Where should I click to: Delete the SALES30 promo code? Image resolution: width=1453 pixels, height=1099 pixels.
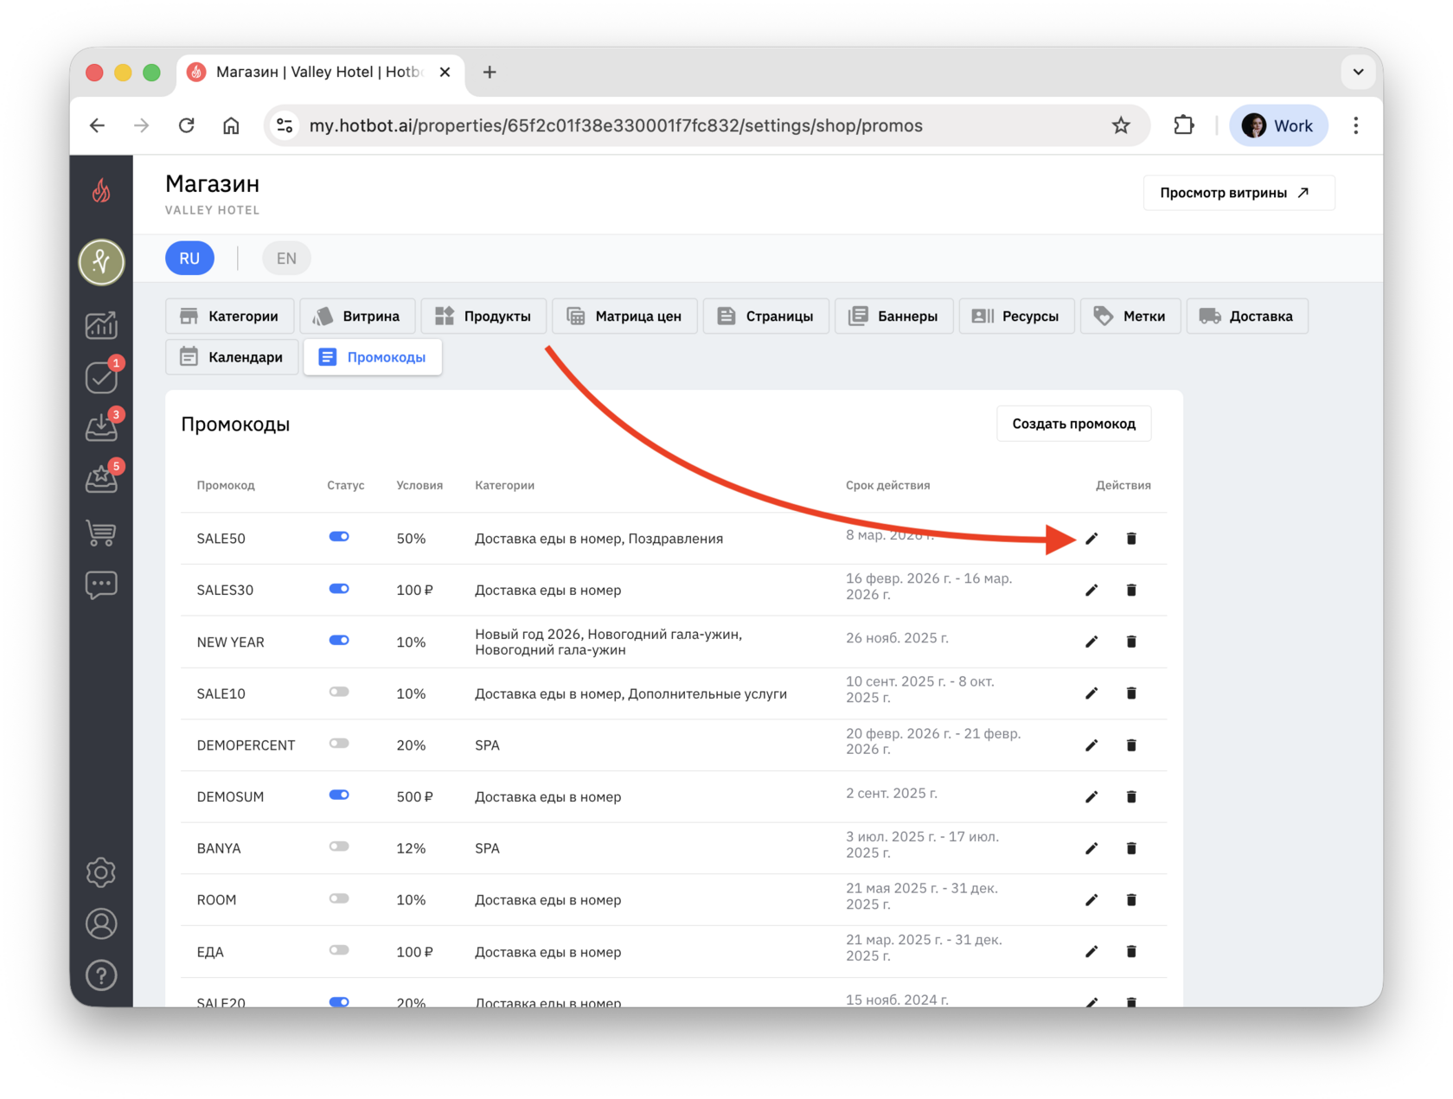[1131, 590]
